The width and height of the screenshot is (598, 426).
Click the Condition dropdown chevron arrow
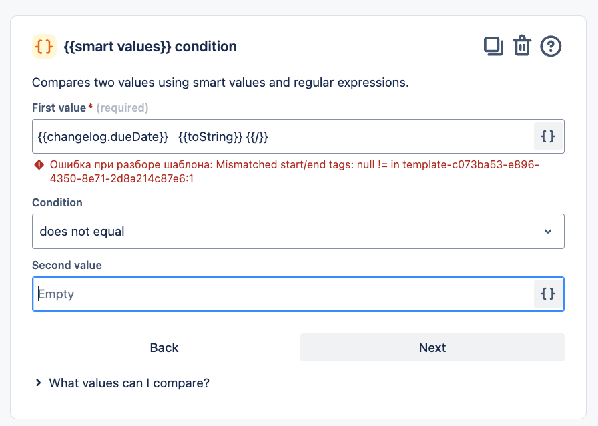548,232
